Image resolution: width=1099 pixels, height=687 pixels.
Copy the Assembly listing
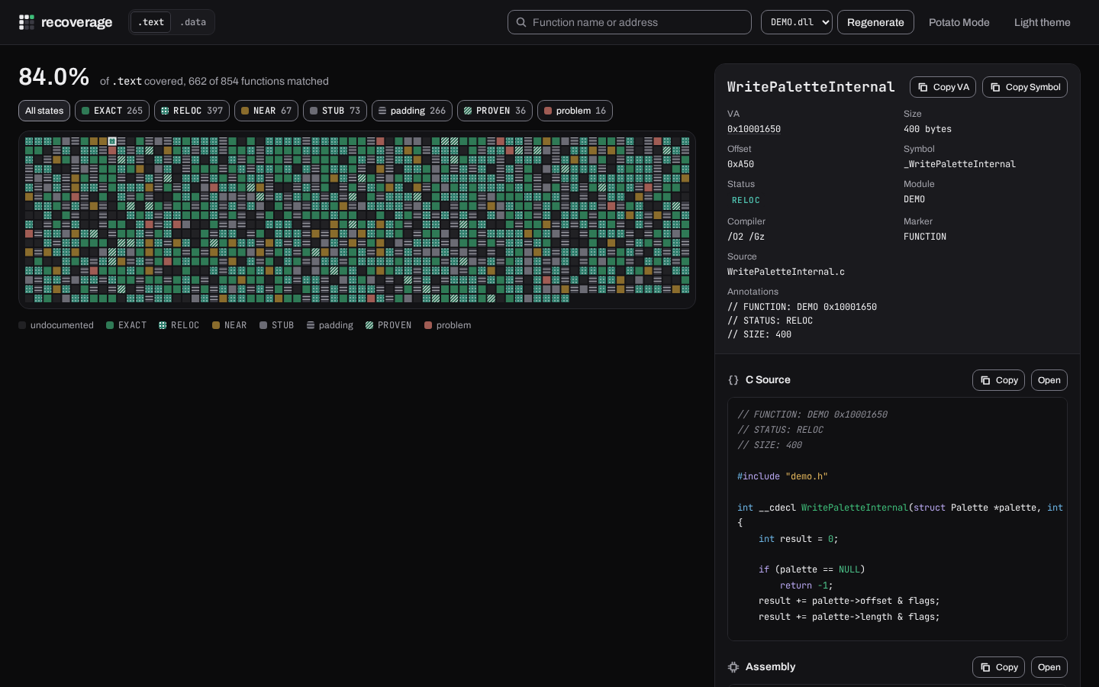pos(998,667)
